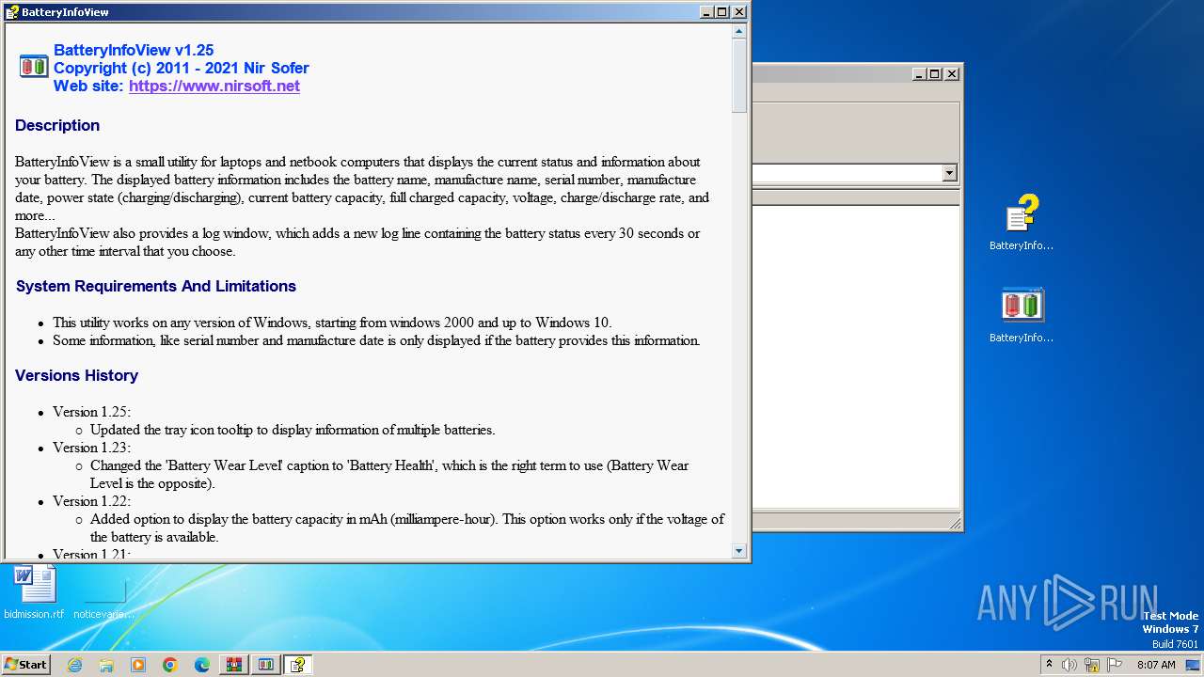Click the help window title bar icon
Image resolution: width=1204 pixels, height=677 pixels.
point(11,12)
